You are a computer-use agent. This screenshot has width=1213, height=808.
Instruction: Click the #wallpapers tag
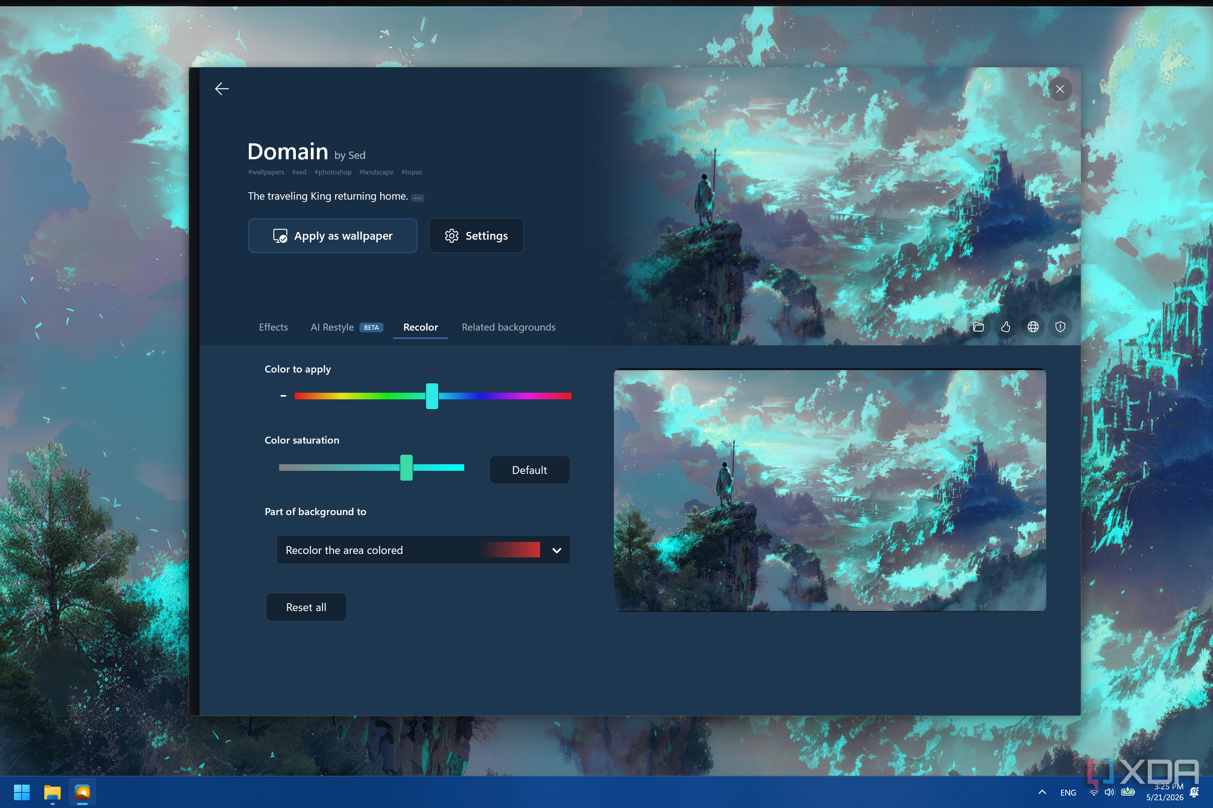coord(266,172)
